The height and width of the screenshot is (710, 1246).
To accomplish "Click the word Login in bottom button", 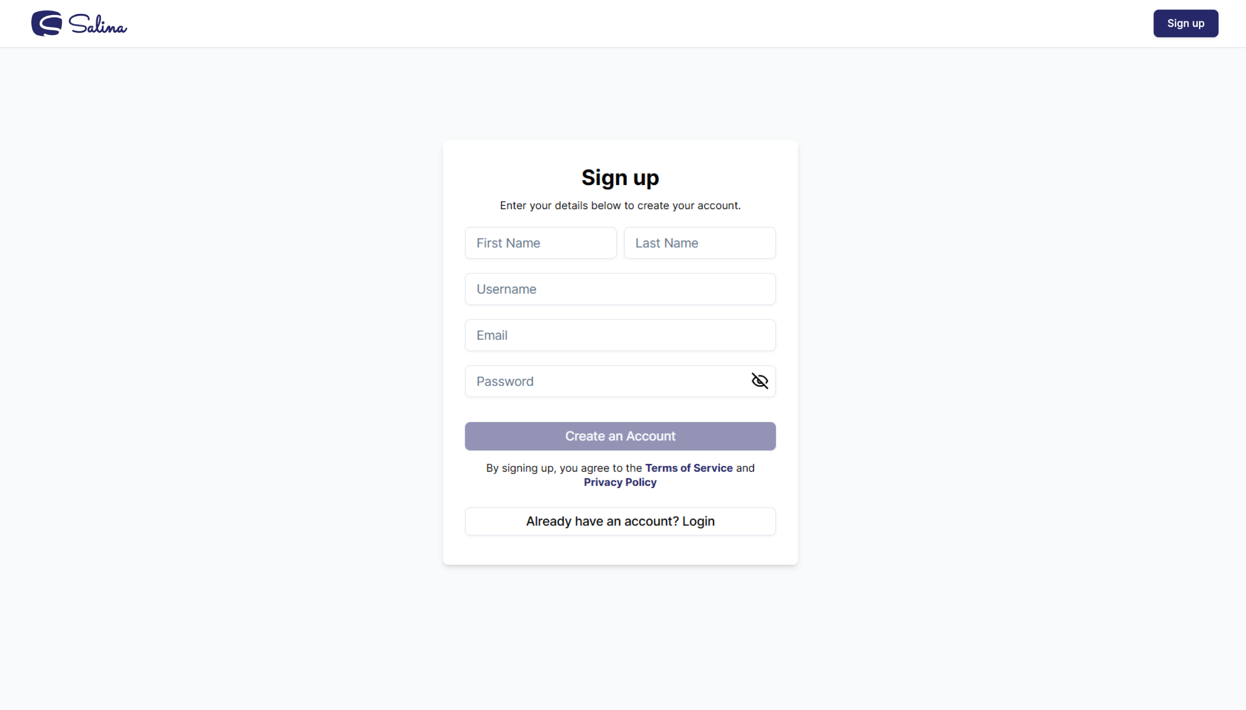I will pyautogui.click(x=698, y=521).
